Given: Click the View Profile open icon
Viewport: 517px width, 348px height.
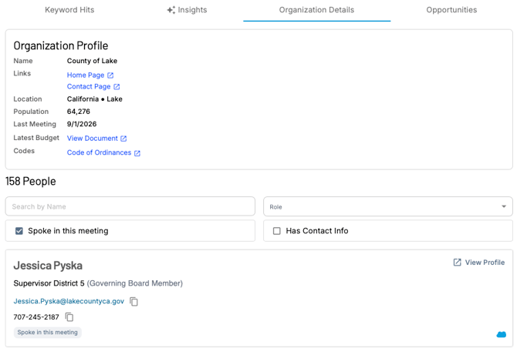Looking at the screenshot, I should [458, 262].
